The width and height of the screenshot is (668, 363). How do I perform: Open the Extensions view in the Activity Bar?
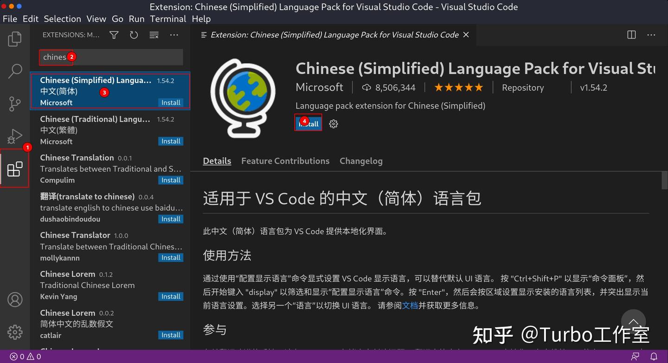(x=14, y=169)
